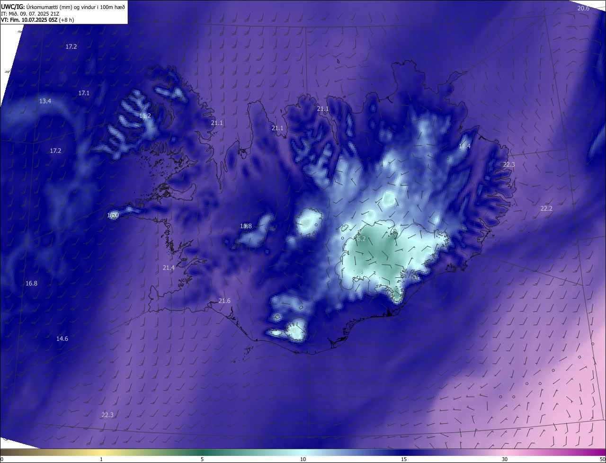Select the 11.8 map value

246,226
